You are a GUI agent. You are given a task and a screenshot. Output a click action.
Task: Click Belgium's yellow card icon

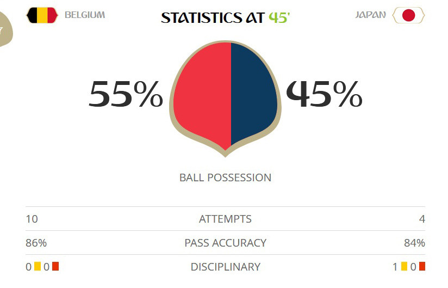click(x=38, y=267)
